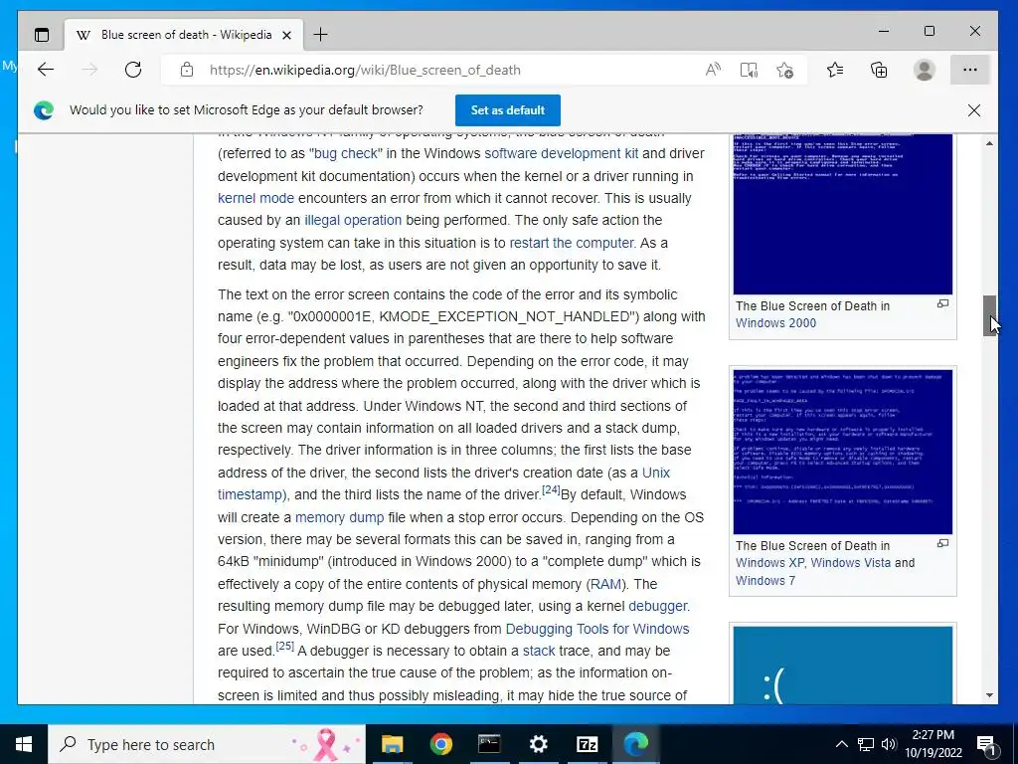Viewport: 1018px width, 764px height.
Task: Show hidden system tray icons
Action: [x=841, y=744]
